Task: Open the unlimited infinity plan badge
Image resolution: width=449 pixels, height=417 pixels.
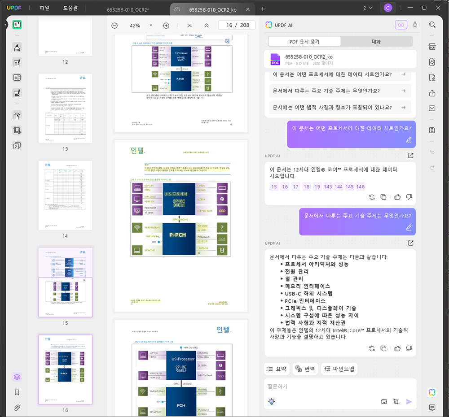Action: click(401, 25)
